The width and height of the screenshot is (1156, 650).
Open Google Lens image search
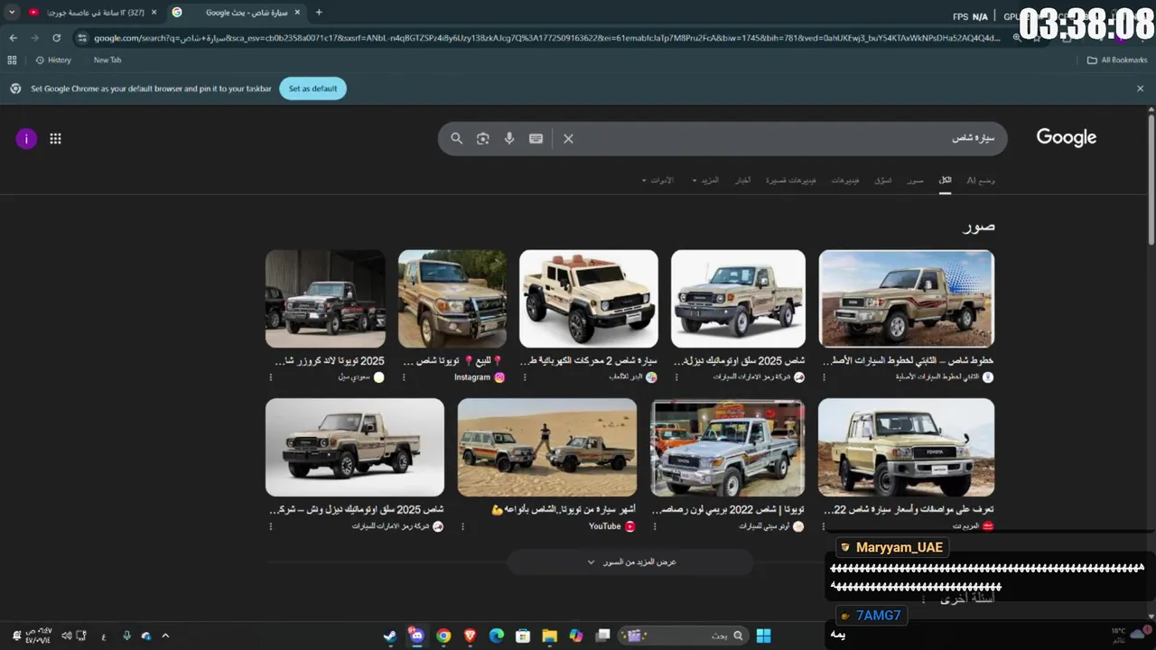pyautogui.click(x=483, y=138)
